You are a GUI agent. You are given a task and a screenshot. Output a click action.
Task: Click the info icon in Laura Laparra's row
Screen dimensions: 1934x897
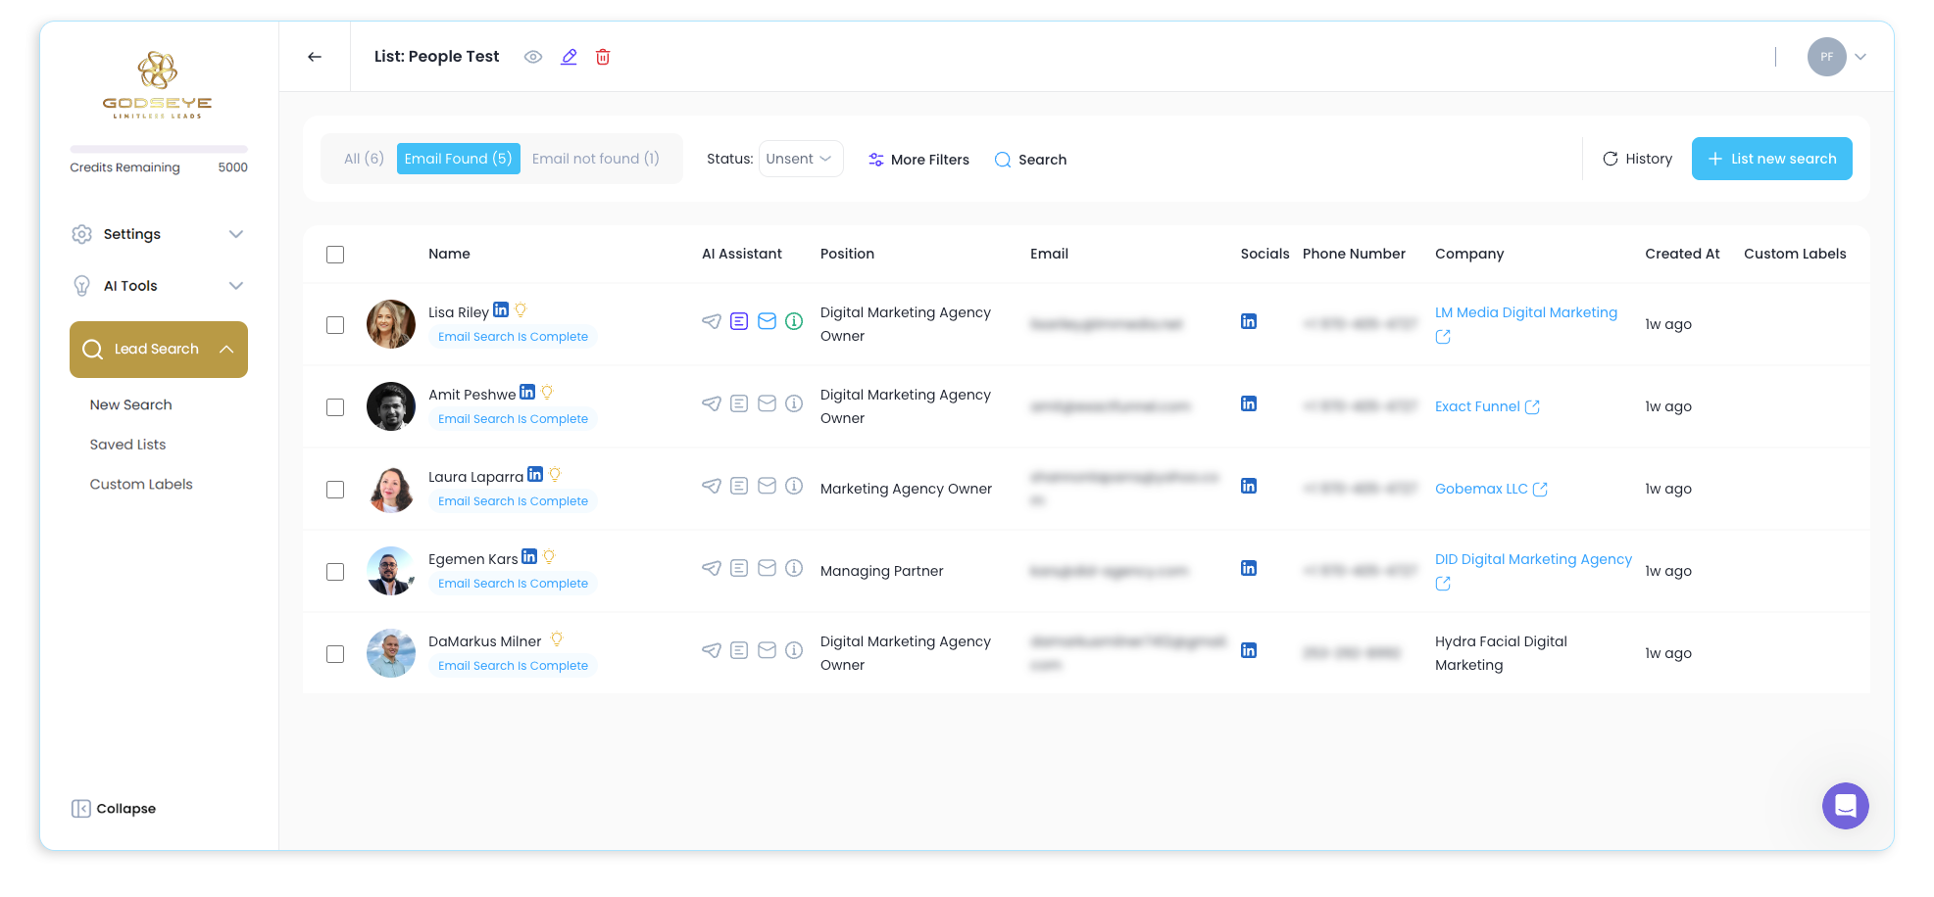tap(795, 486)
